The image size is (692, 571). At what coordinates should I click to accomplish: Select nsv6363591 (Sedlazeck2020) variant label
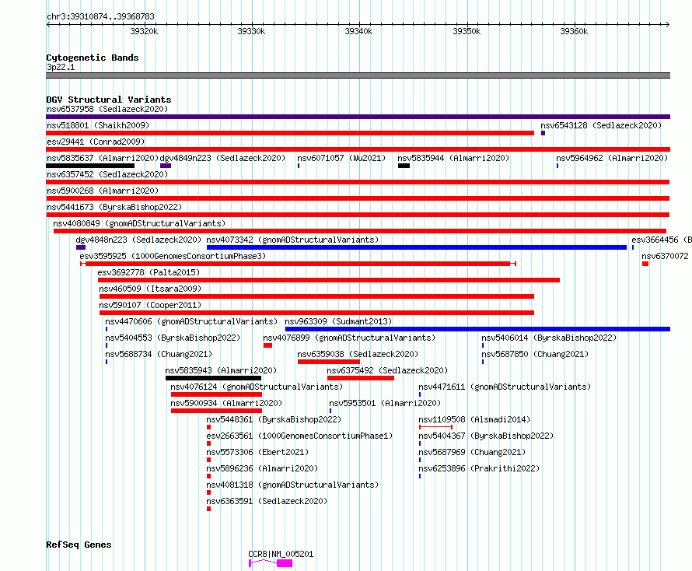[267, 501]
